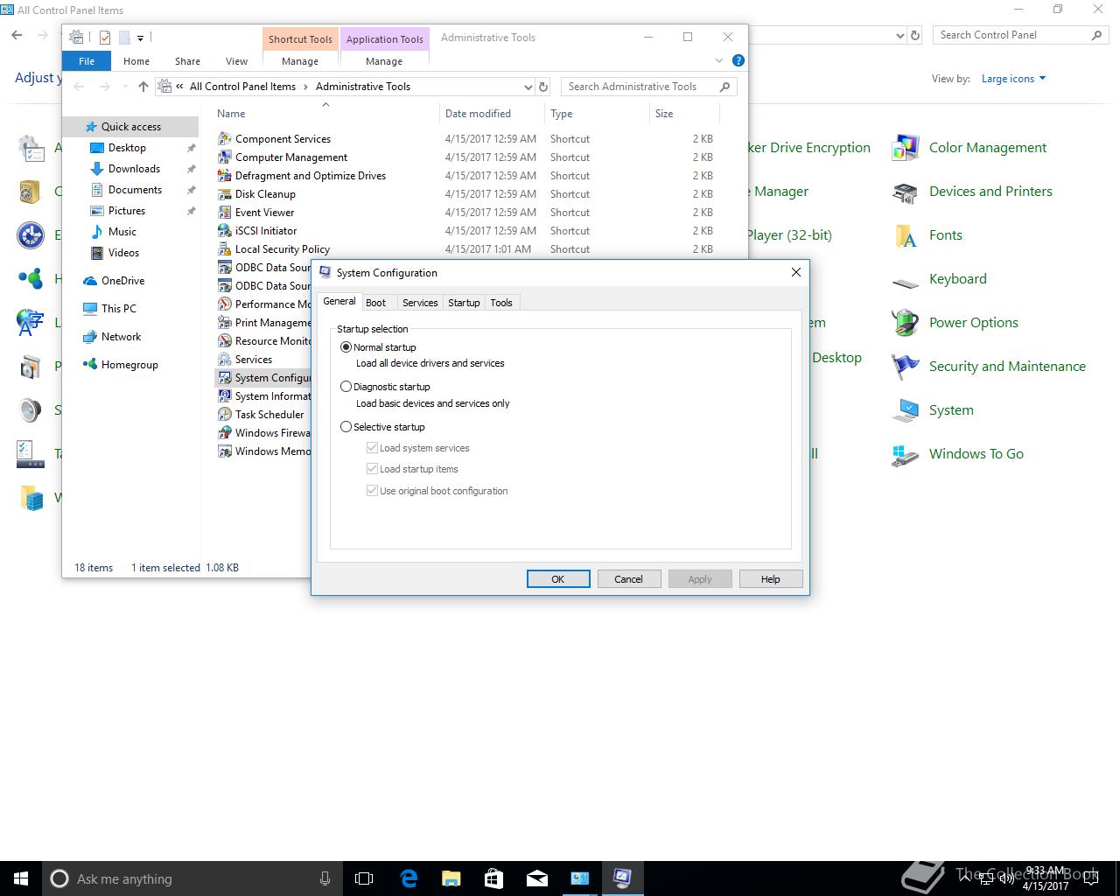The image size is (1120, 896).
Task: Open the Fonts folder icon
Action: (906, 235)
